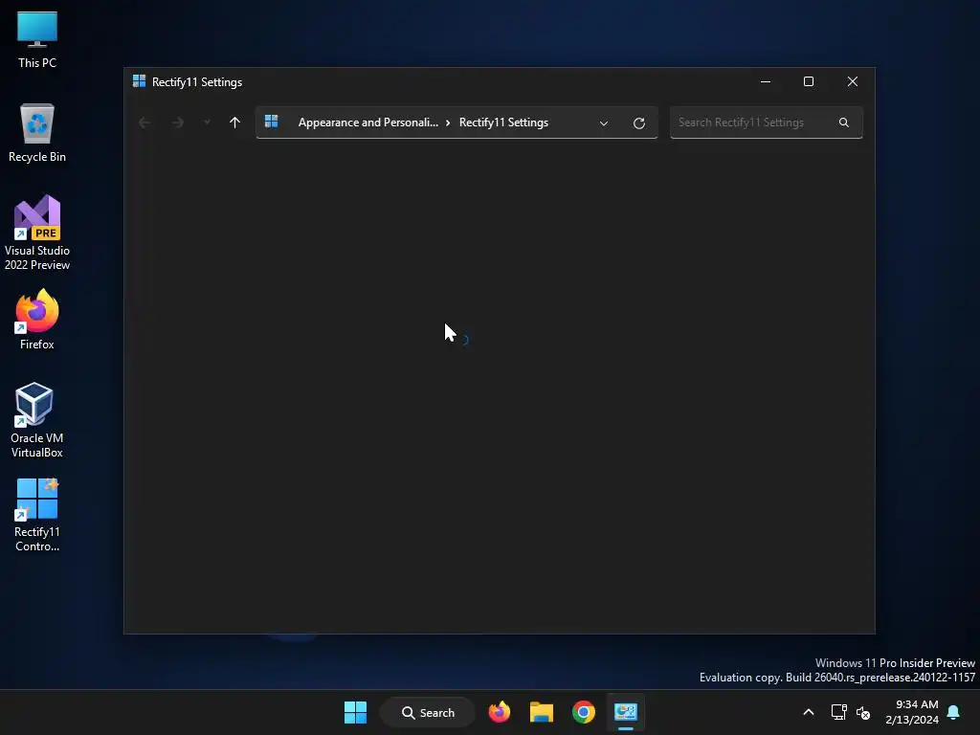
Task: Click the taskbar Search box
Action: click(428, 712)
